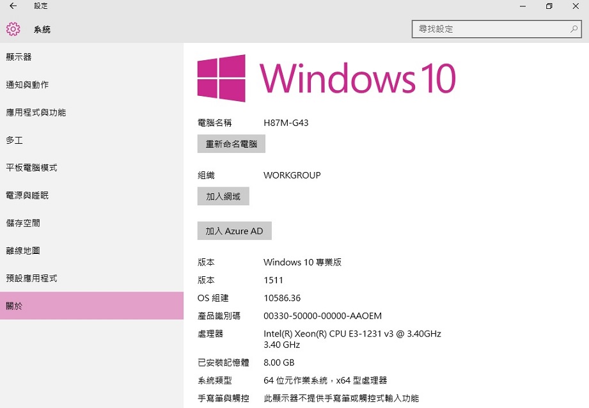Go to 離線地圖 settings
589x408 pixels.
coord(91,251)
